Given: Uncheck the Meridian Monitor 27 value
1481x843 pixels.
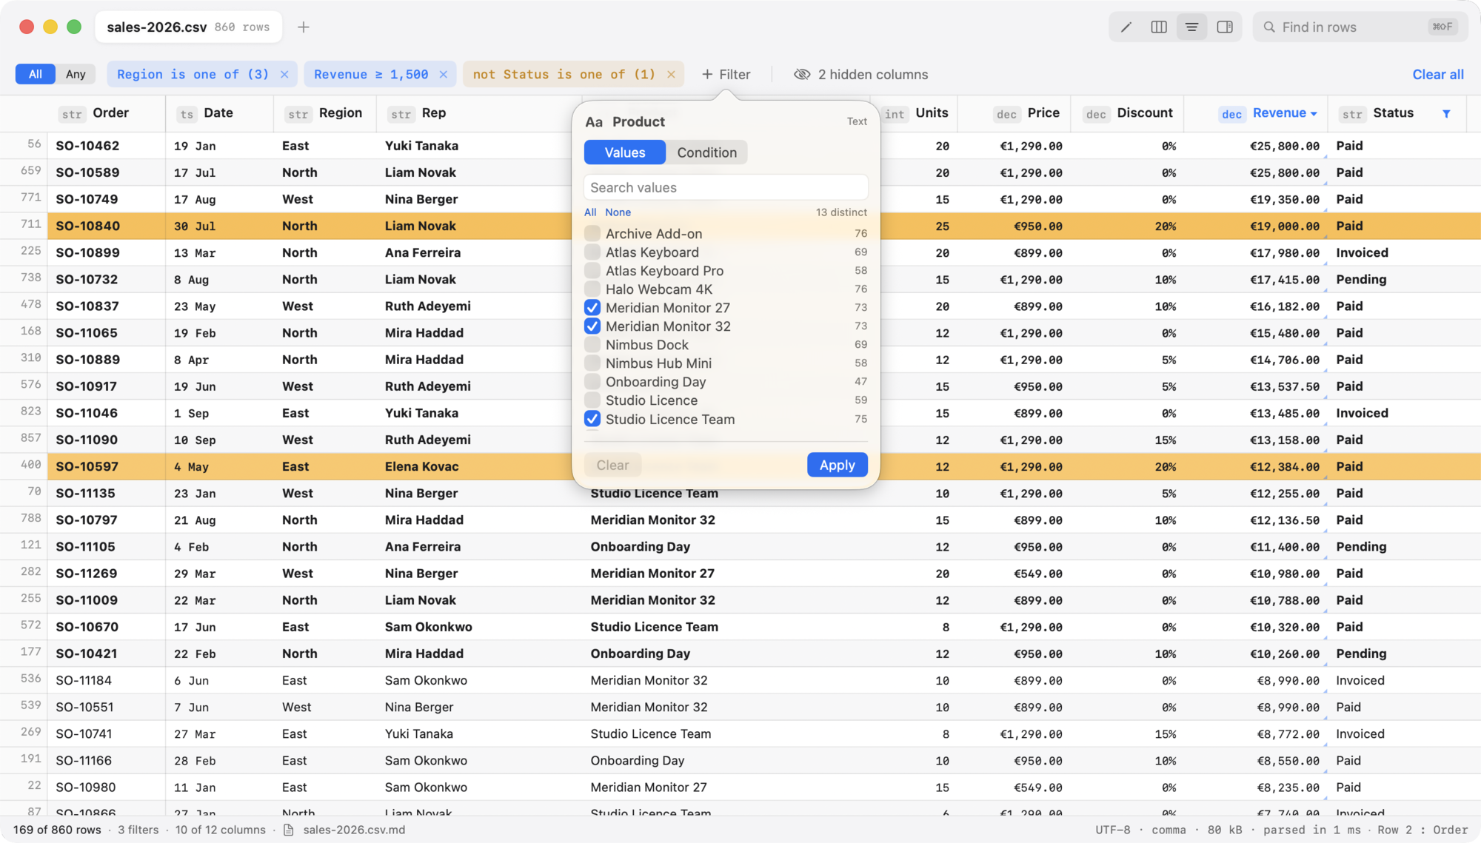Looking at the screenshot, I should pyautogui.click(x=592, y=307).
